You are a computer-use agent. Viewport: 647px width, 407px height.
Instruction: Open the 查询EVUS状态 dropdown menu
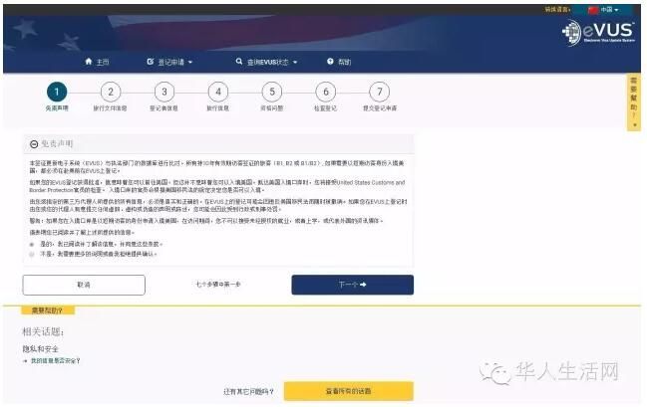(266, 62)
